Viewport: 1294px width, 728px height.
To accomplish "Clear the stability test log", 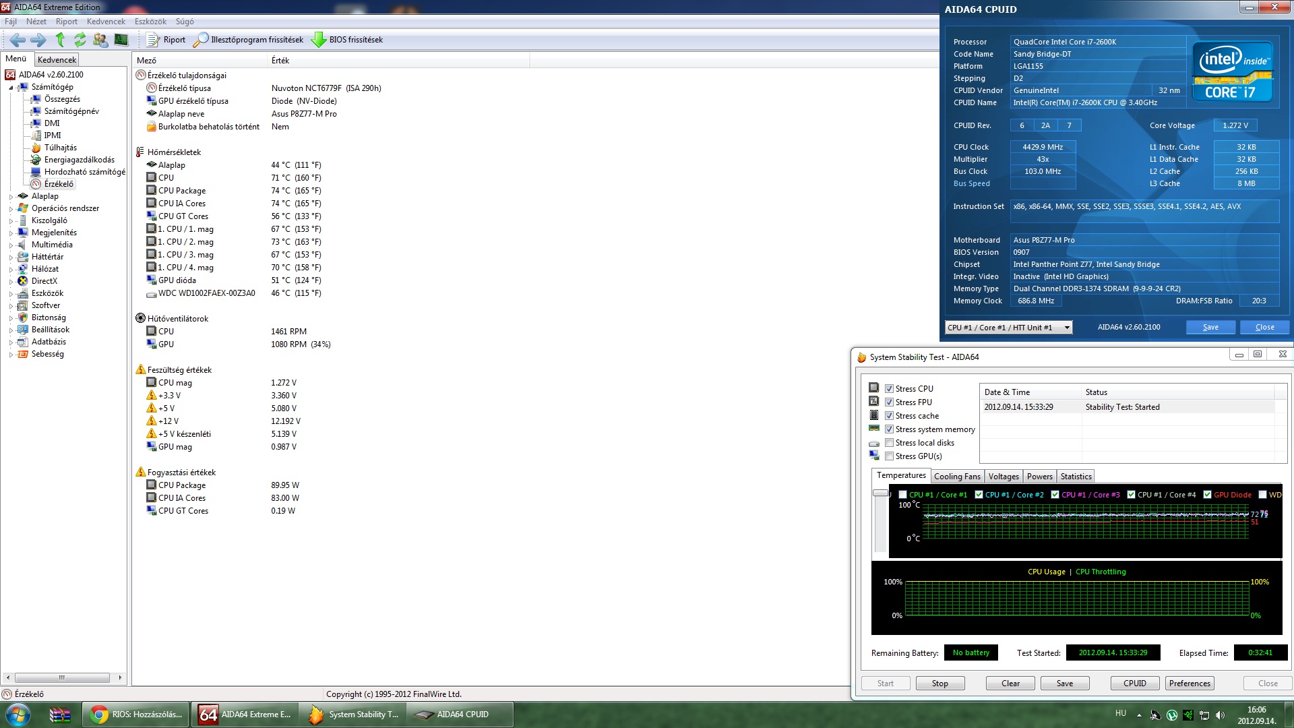I will (x=1010, y=684).
